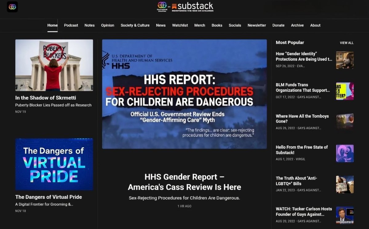
Task: Go to the About page
Action: coord(315,25)
